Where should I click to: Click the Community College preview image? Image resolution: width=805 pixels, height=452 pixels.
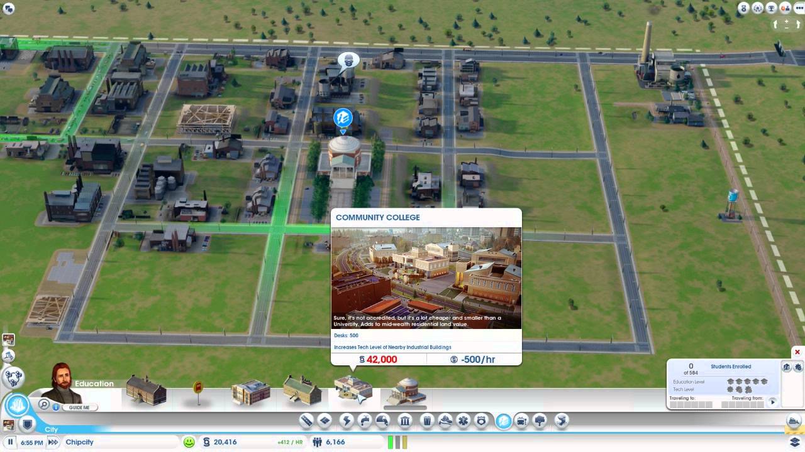[x=426, y=277]
